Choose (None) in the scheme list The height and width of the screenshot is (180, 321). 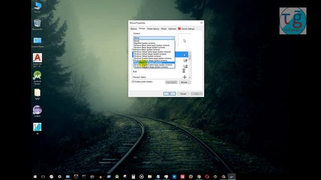point(154,41)
